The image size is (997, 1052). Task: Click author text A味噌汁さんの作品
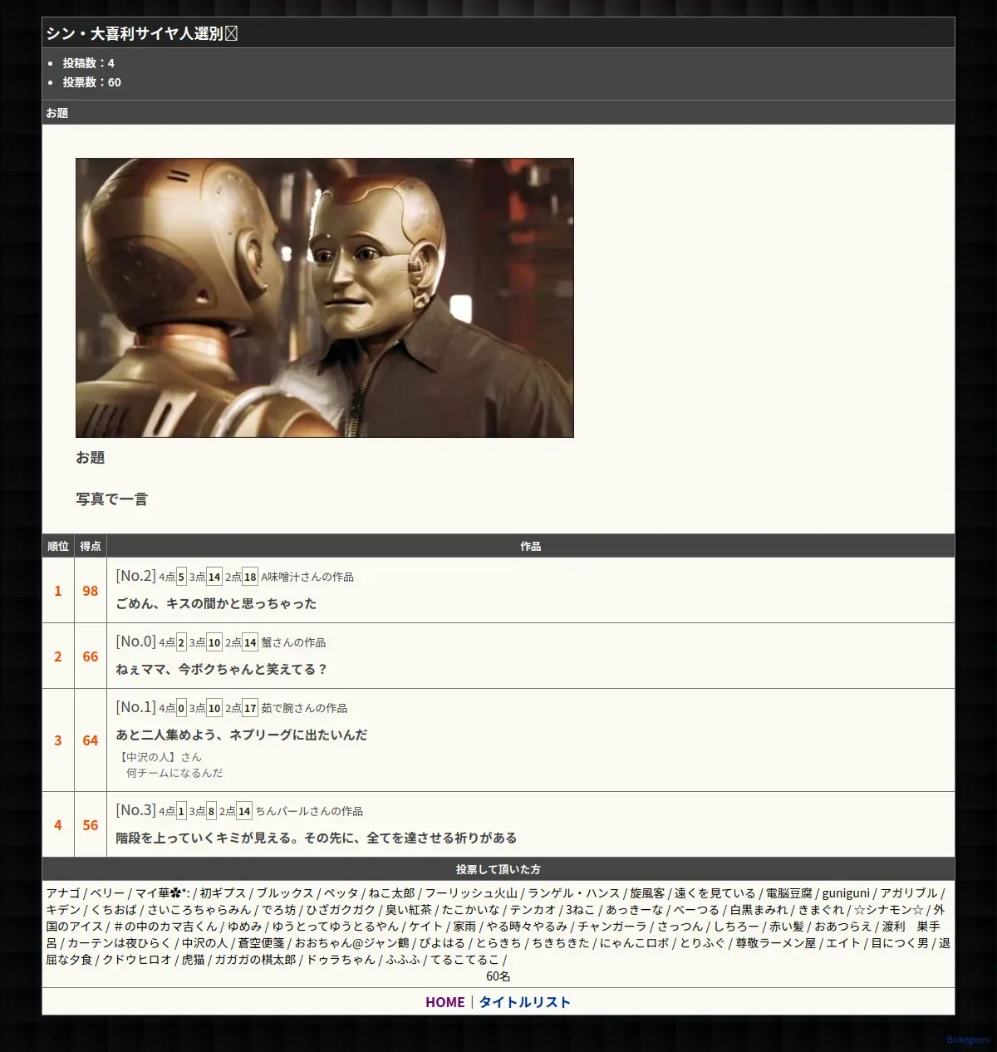coord(307,577)
